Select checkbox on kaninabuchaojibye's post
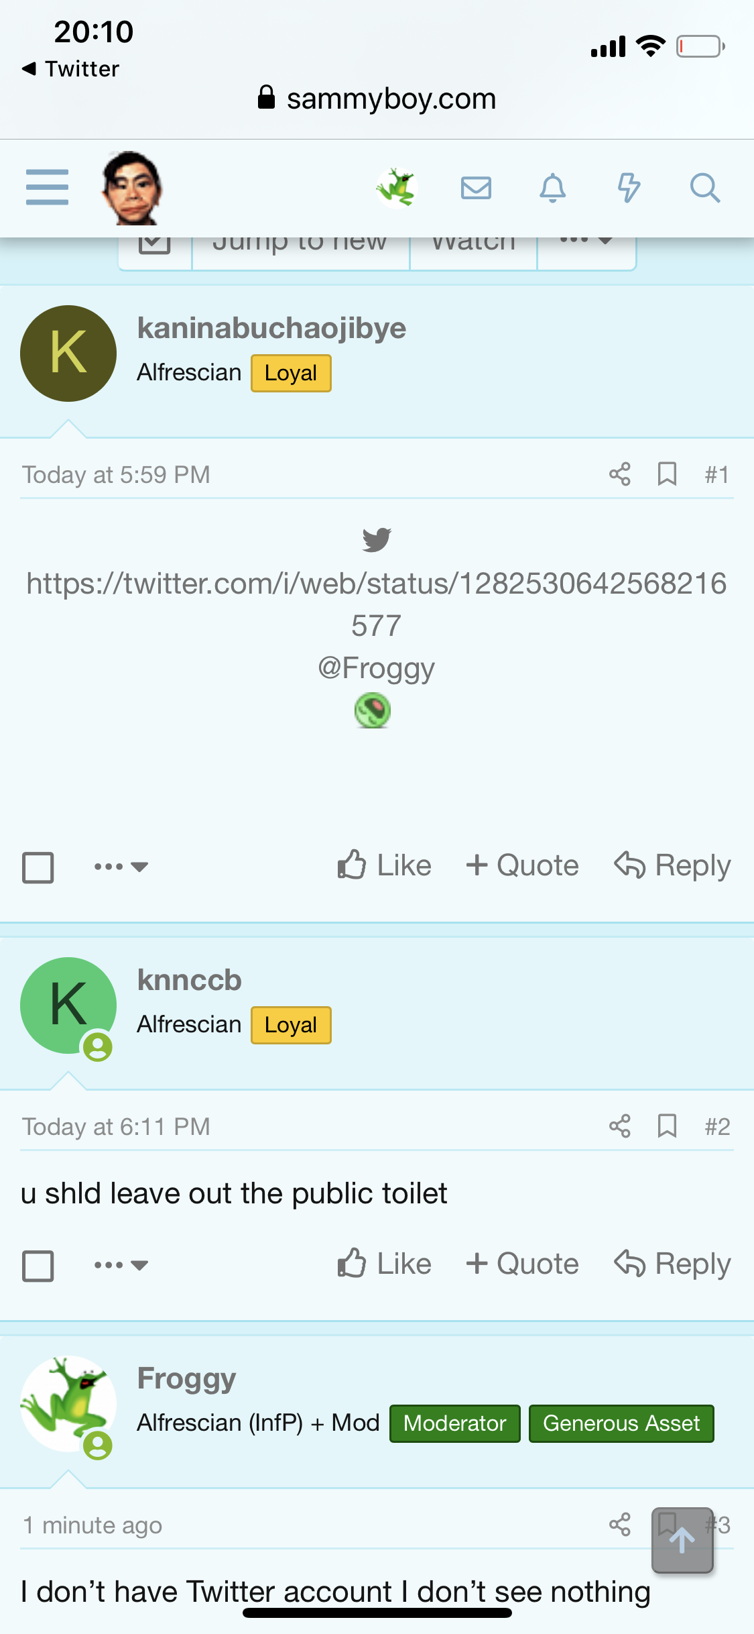The width and height of the screenshot is (754, 1634). (38, 867)
